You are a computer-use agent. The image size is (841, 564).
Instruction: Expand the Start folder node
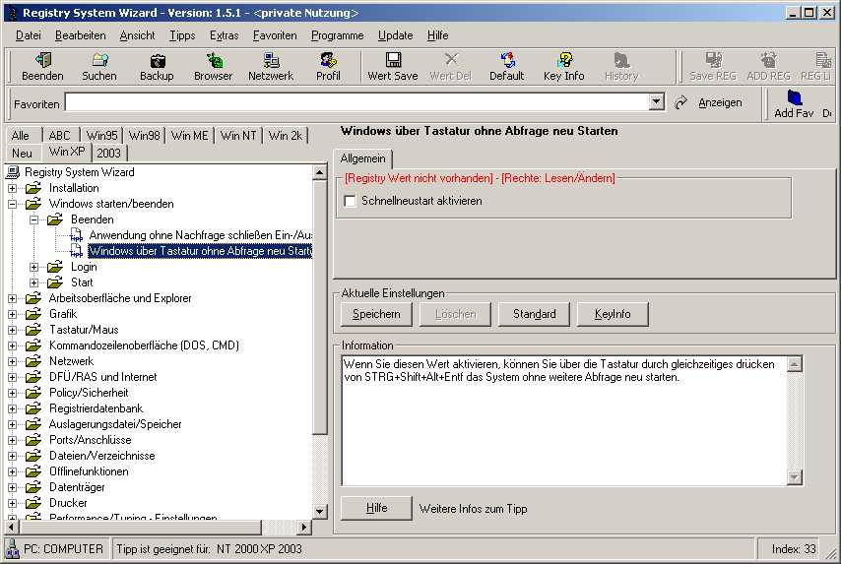33,282
